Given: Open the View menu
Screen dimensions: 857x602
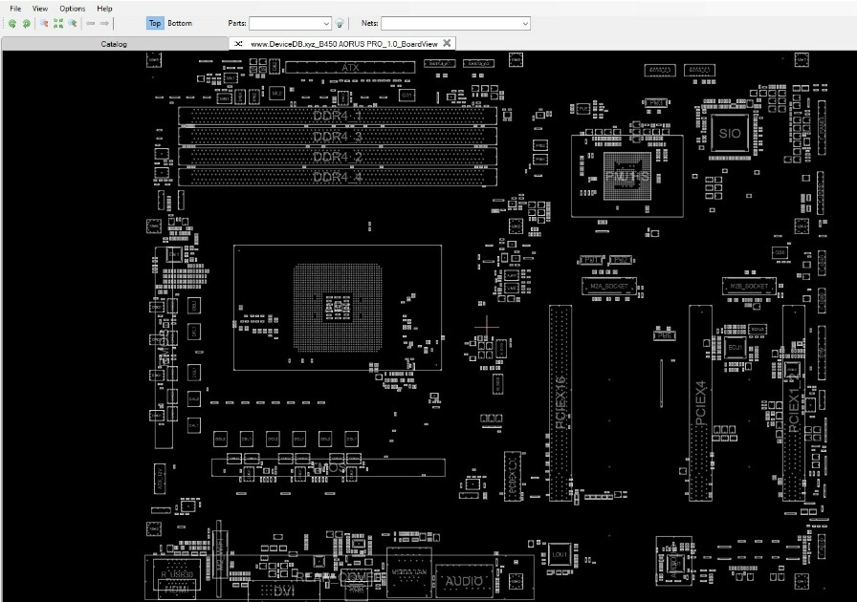Looking at the screenshot, I should tap(40, 9).
